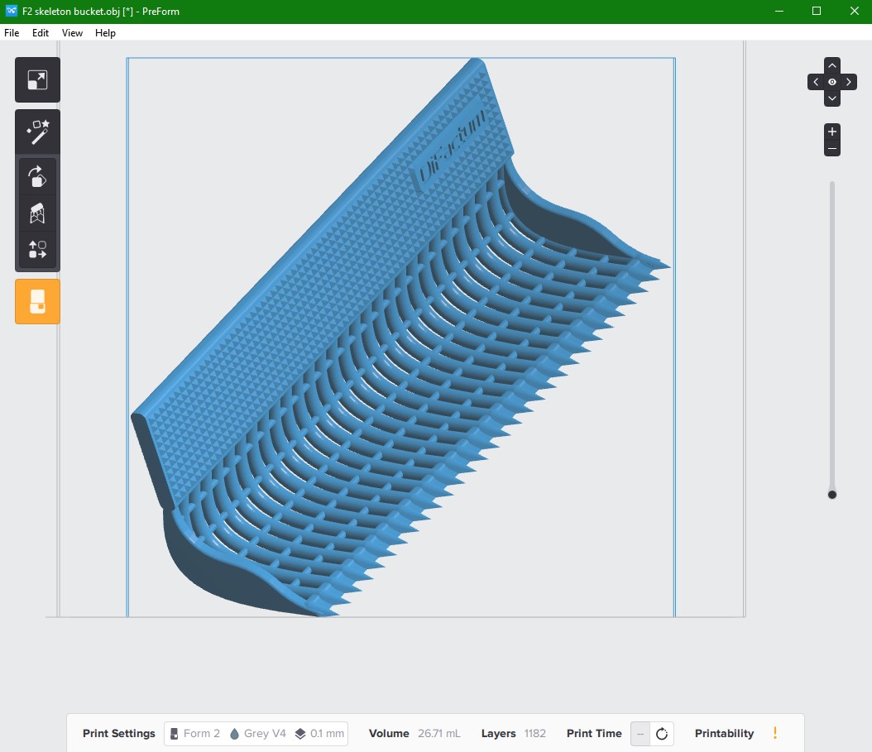
Task: Click the Printability label
Action: pyautogui.click(x=724, y=734)
